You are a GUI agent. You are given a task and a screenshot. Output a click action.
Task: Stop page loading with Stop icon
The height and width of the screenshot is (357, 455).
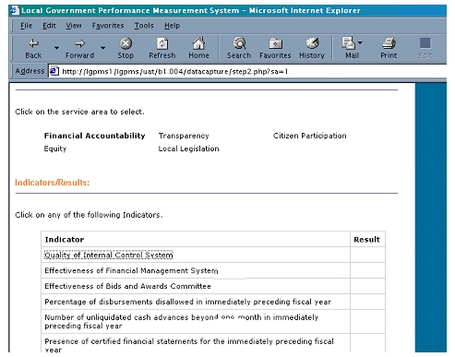(x=126, y=43)
